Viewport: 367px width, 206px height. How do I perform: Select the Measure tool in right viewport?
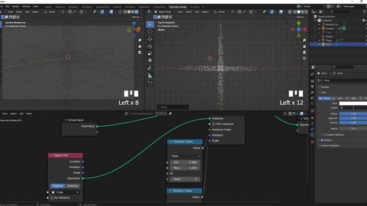(x=150, y=76)
